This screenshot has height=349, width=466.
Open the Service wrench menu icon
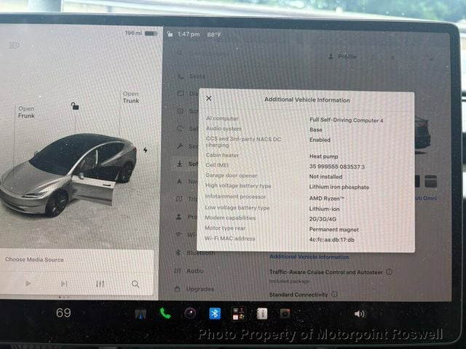(180, 146)
